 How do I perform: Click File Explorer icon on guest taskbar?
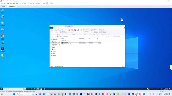point(38,89)
